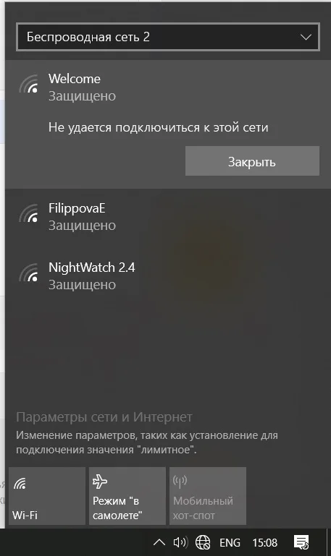Viewport: 331px width, 556px height.
Task: Toggle the Wi-Fi quick action tile
Action: 47,496
